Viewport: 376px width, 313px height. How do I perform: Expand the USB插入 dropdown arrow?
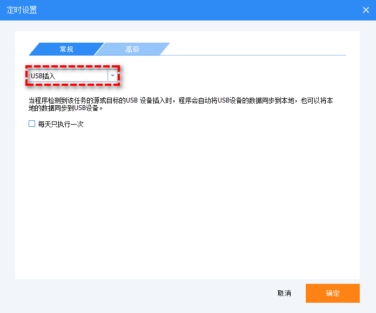coord(112,76)
